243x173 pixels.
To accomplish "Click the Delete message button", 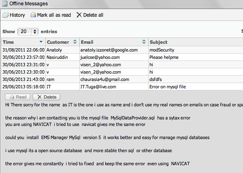I will (x=46, y=97).
